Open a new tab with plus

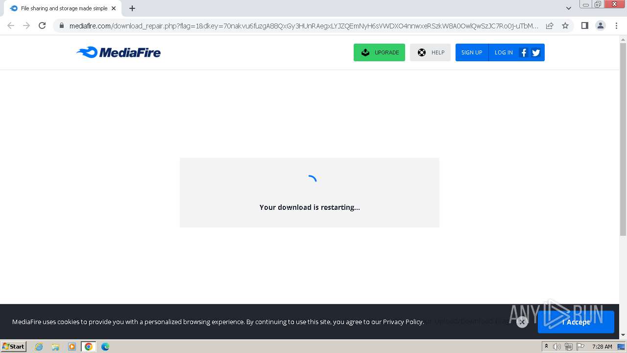132,8
